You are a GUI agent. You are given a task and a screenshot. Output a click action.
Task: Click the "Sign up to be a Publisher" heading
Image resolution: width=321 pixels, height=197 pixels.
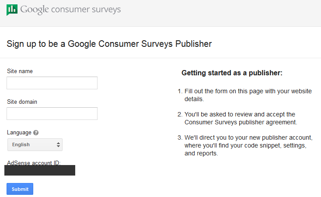(x=109, y=44)
